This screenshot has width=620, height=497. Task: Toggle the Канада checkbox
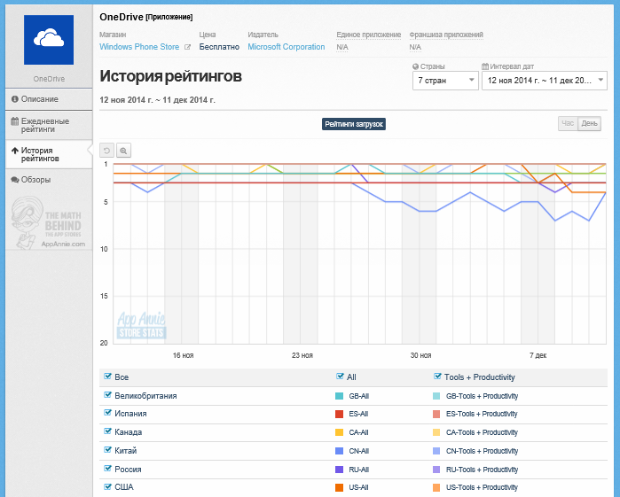point(107,431)
